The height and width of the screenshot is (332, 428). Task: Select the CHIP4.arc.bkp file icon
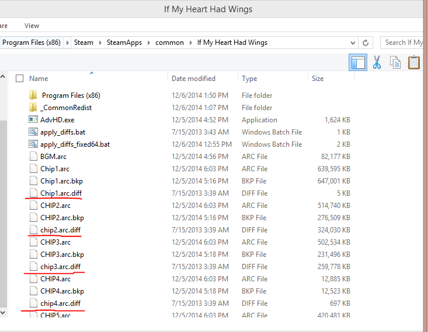(x=33, y=291)
